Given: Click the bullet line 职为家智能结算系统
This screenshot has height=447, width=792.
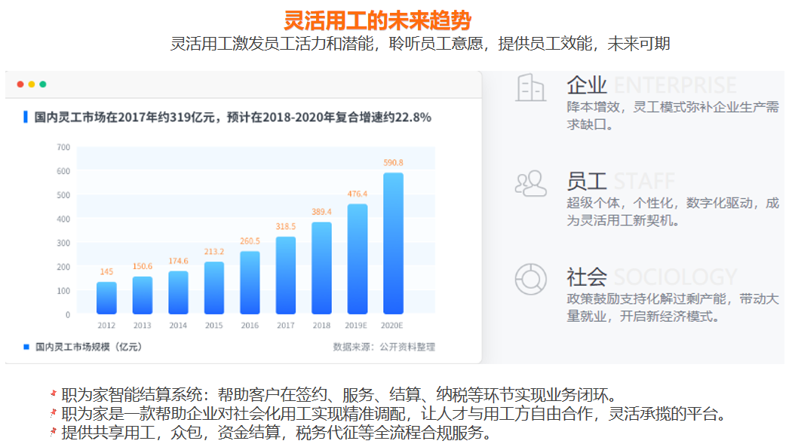Looking at the screenshot, I should (339, 394).
